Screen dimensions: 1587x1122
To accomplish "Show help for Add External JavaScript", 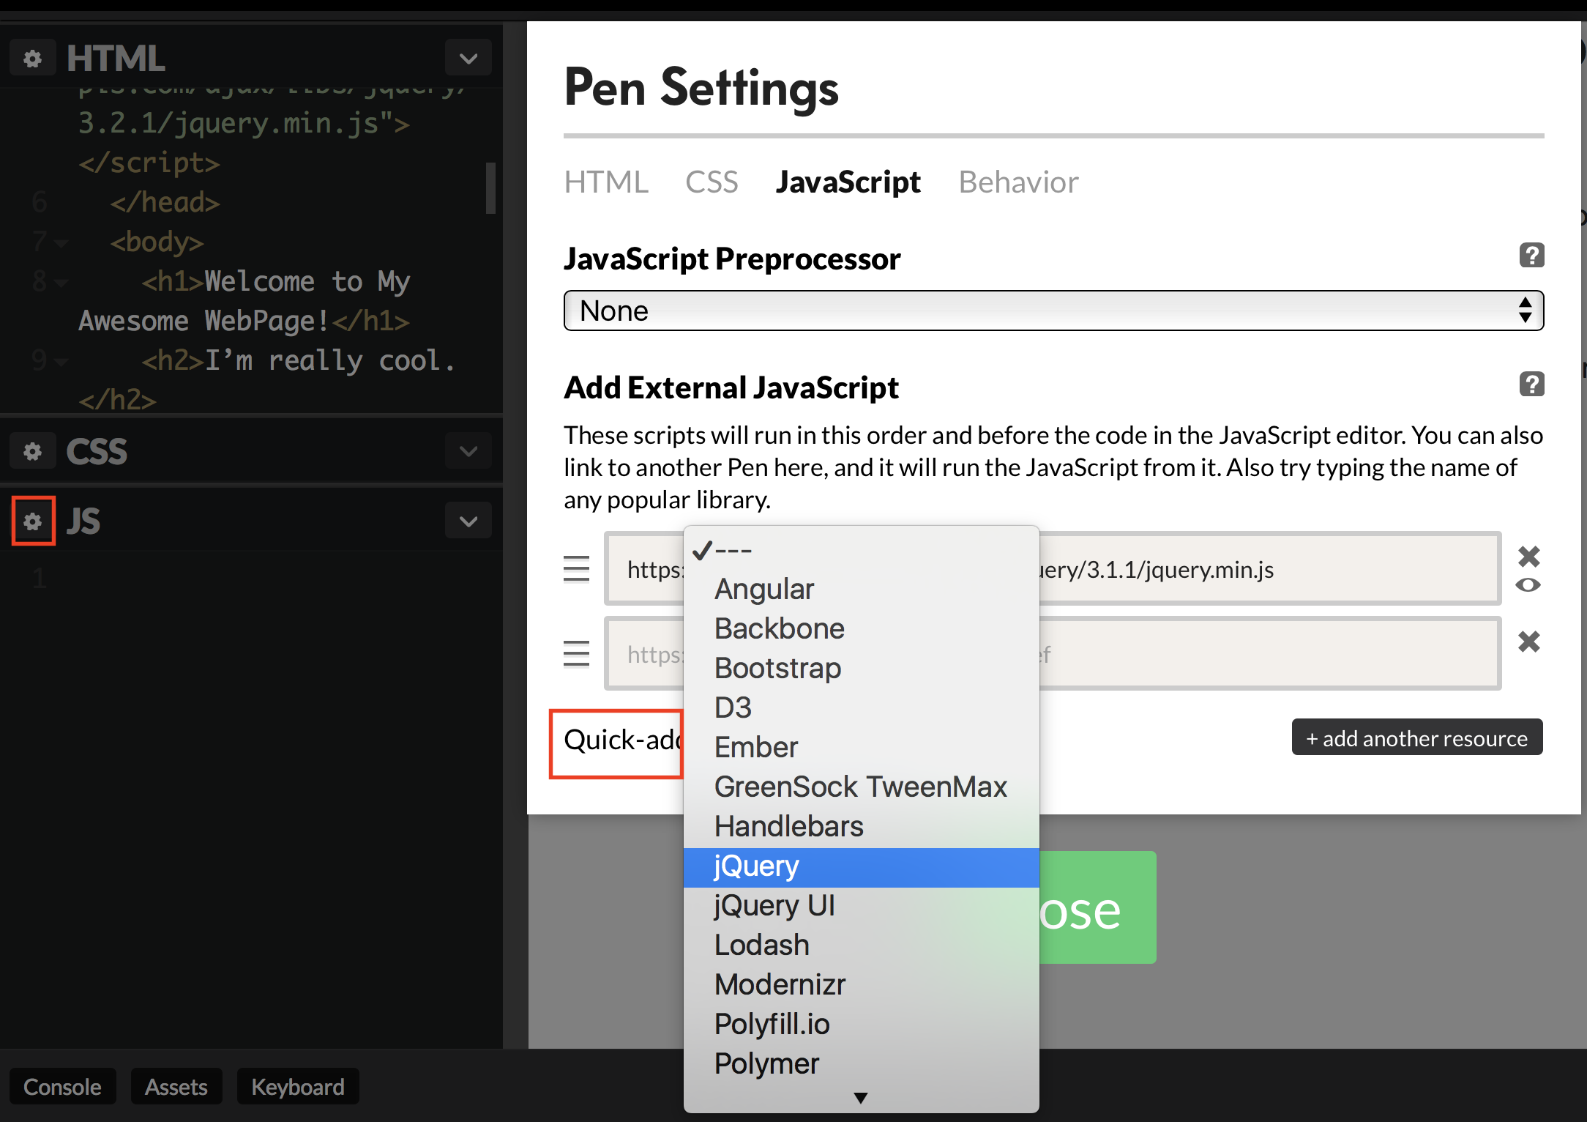I will 1531,384.
